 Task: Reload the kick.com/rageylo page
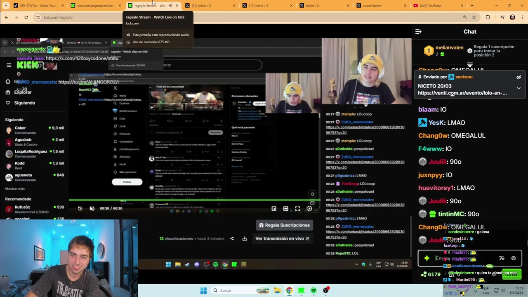point(26,17)
